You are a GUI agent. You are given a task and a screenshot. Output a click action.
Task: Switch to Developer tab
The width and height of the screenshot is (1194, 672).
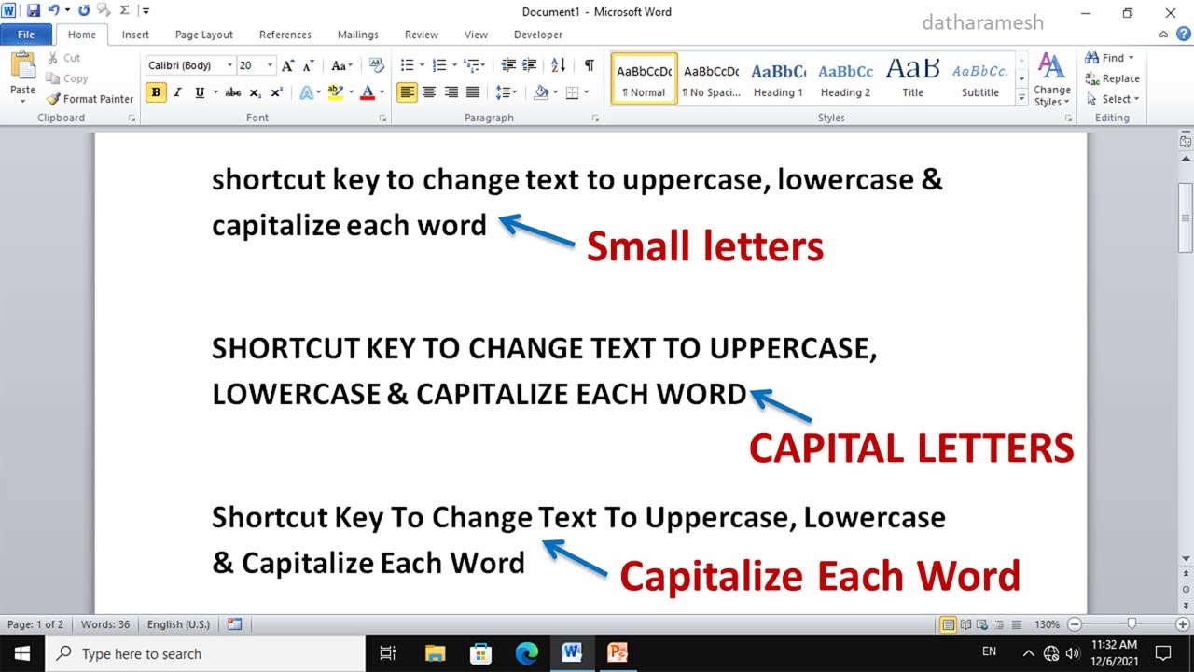pos(538,35)
